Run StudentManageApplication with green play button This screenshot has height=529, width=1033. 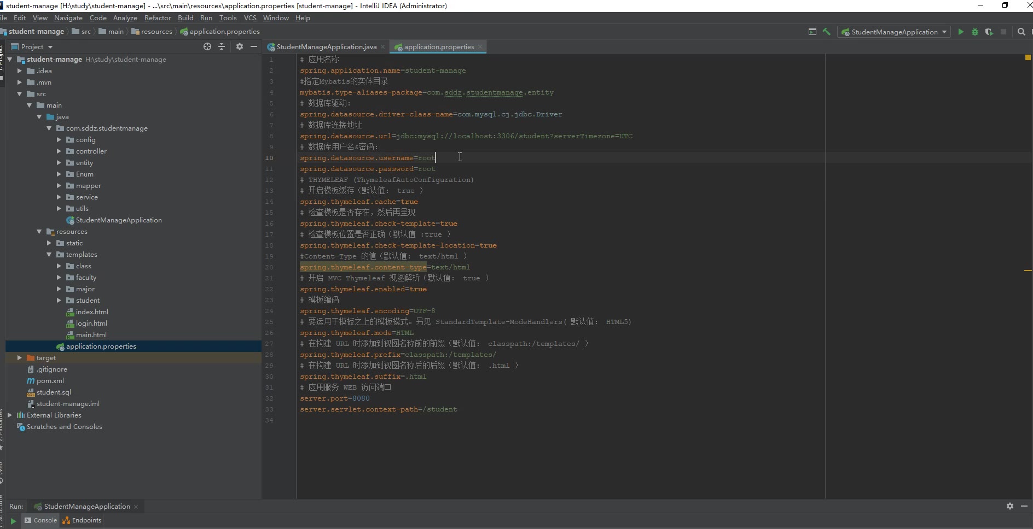click(x=961, y=32)
